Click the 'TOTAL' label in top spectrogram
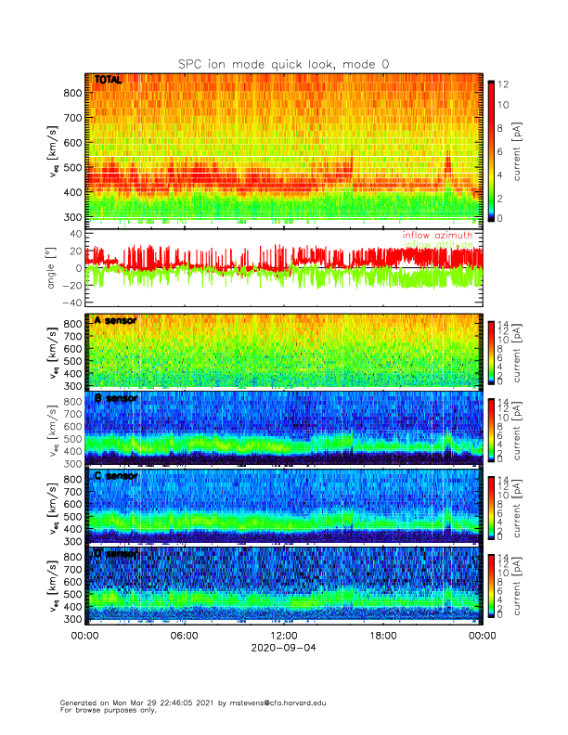Image resolution: width=568 pixels, height=735 pixels. (108, 81)
